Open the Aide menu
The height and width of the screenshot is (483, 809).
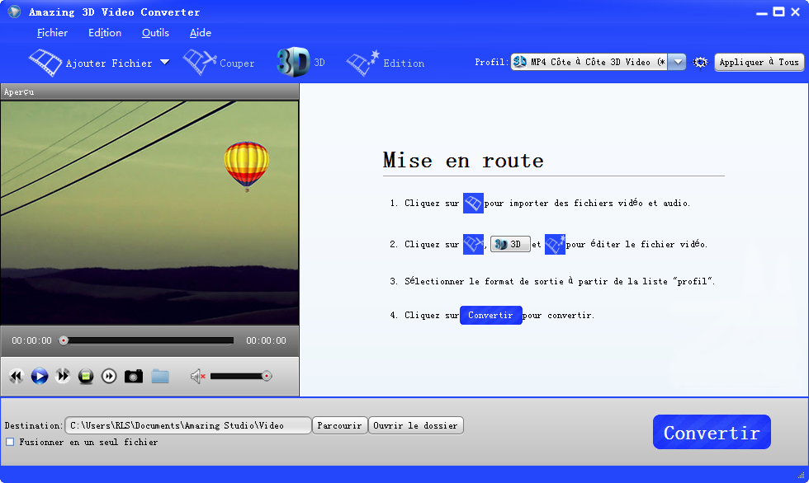click(x=200, y=33)
